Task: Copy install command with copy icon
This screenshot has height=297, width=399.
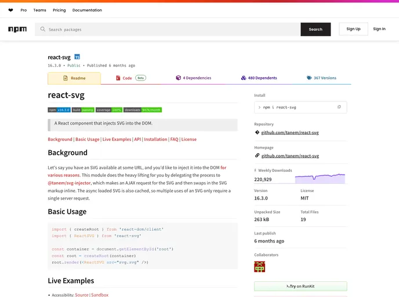Action: [x=339, y=107]
